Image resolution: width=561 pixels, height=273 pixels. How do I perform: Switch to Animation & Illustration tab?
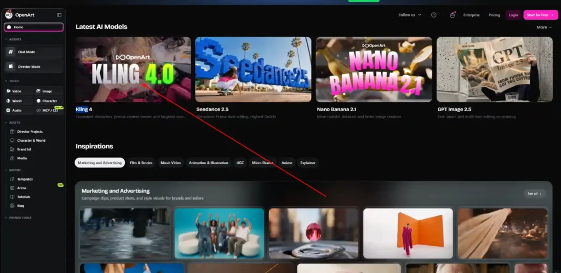[x=209, y=162]
